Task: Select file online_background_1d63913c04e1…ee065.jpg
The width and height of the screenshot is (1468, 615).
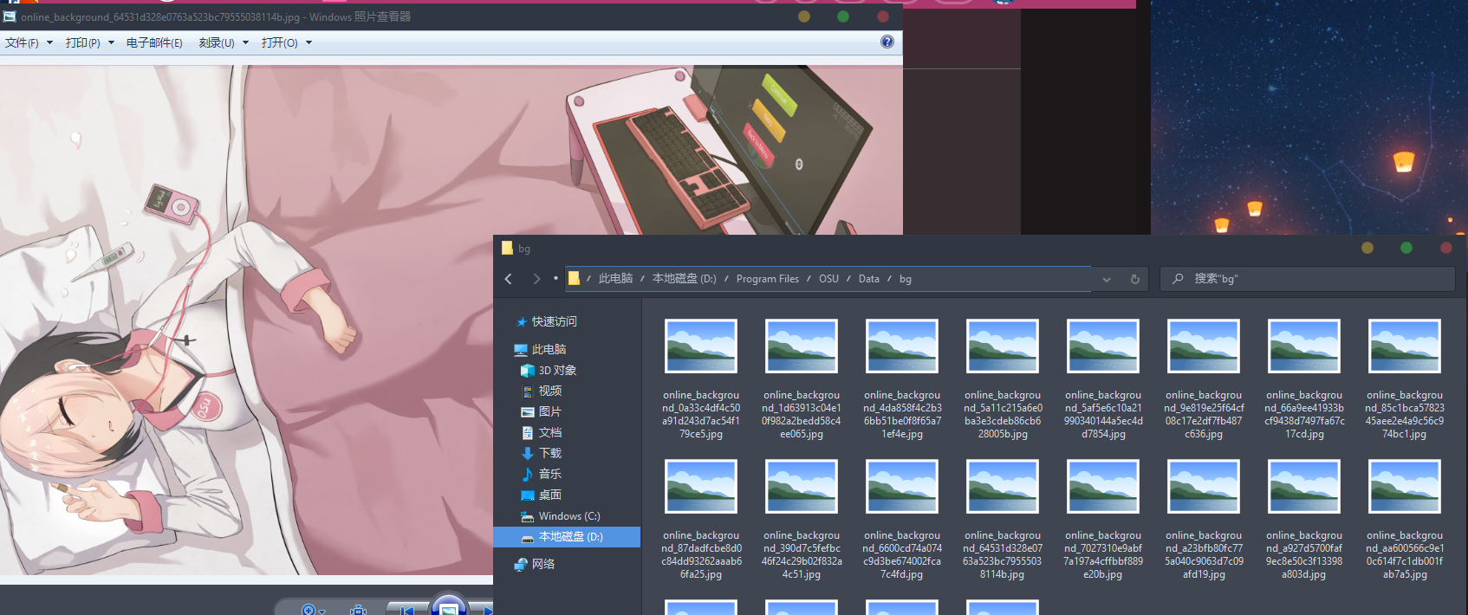Action: [802, 379]
